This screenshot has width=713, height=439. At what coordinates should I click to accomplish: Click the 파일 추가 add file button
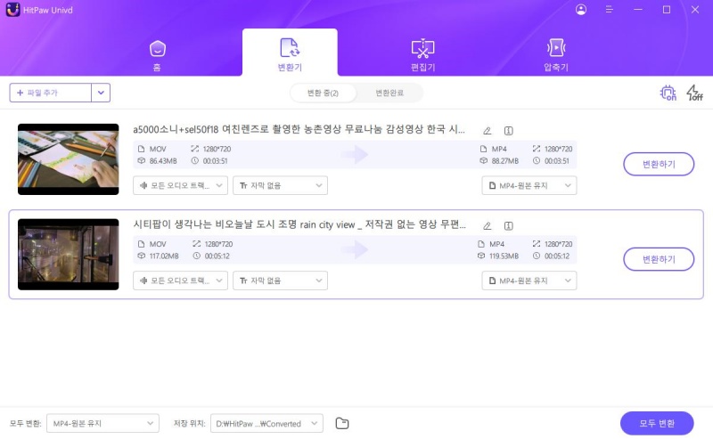click(x=51, y=93)
